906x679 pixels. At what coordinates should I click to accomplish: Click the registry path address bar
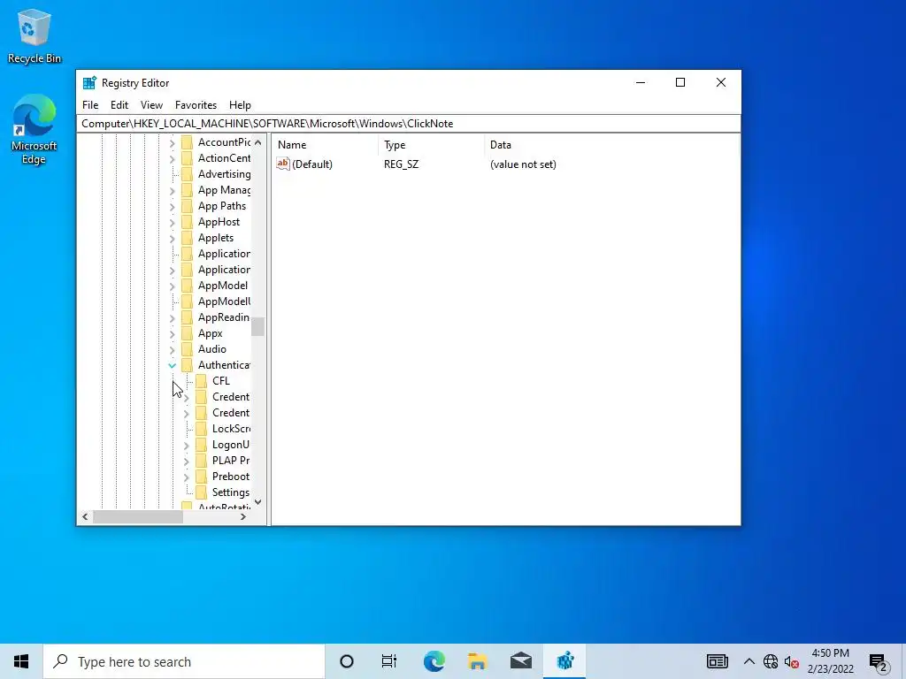tap(409, 124)
